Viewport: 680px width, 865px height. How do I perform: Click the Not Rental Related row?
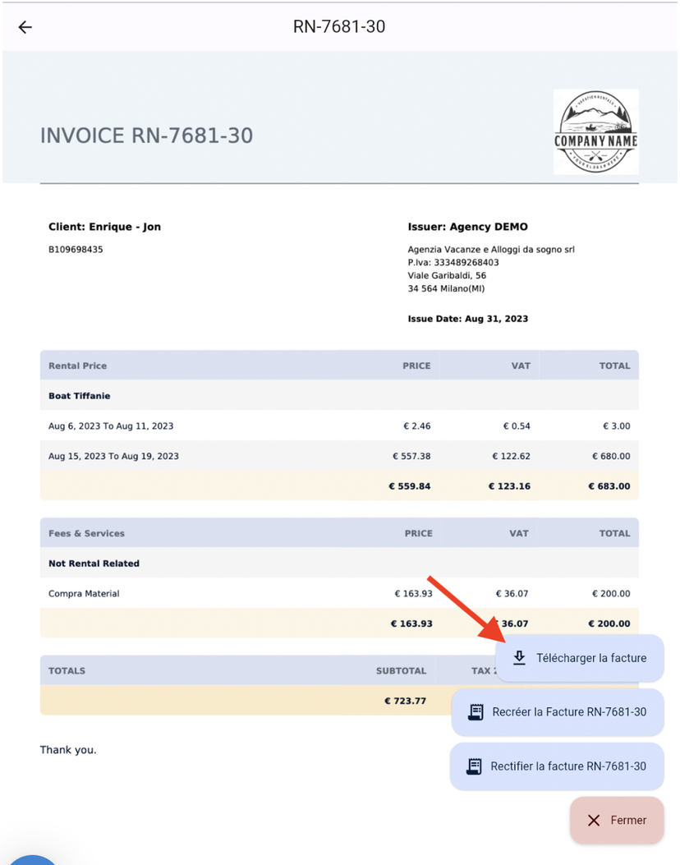[339, 564]
